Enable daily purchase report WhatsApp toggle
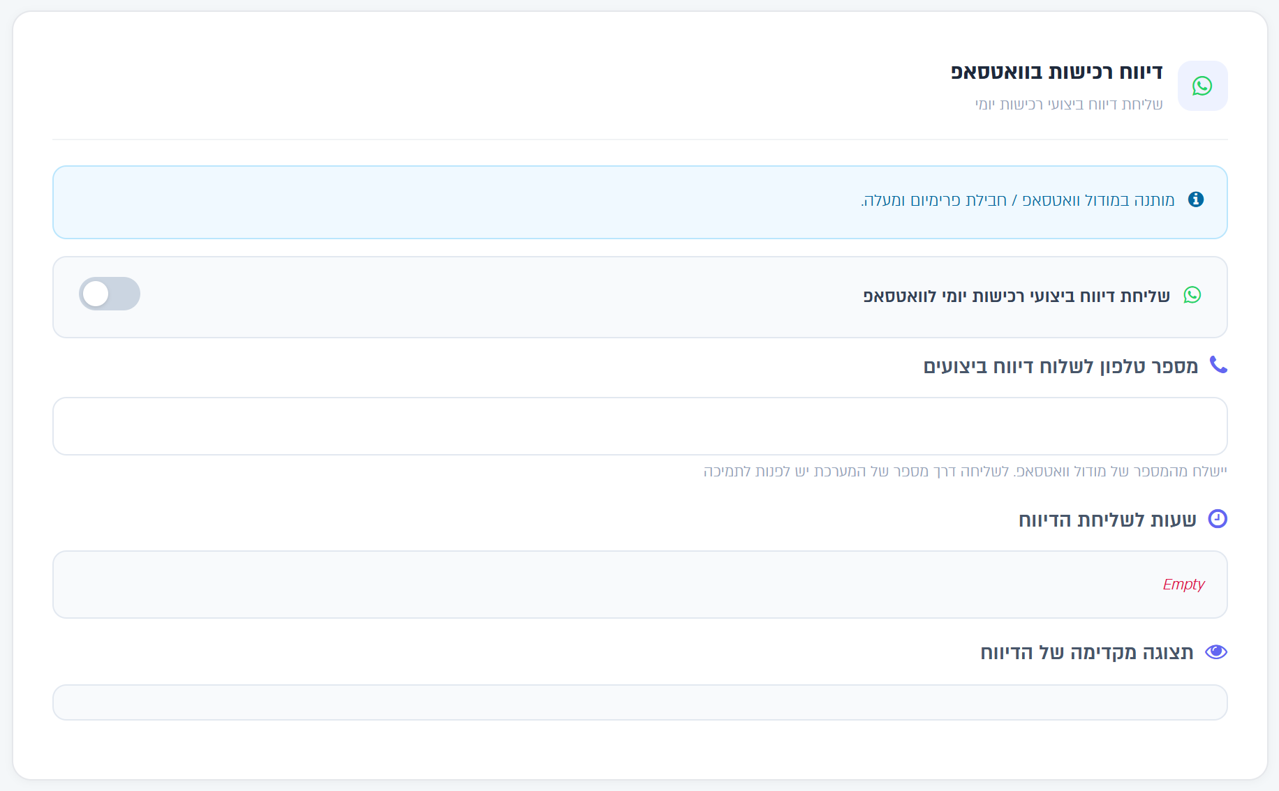Image resolution: width=1279 pixels, height=791 pixels. coord(110,294)
